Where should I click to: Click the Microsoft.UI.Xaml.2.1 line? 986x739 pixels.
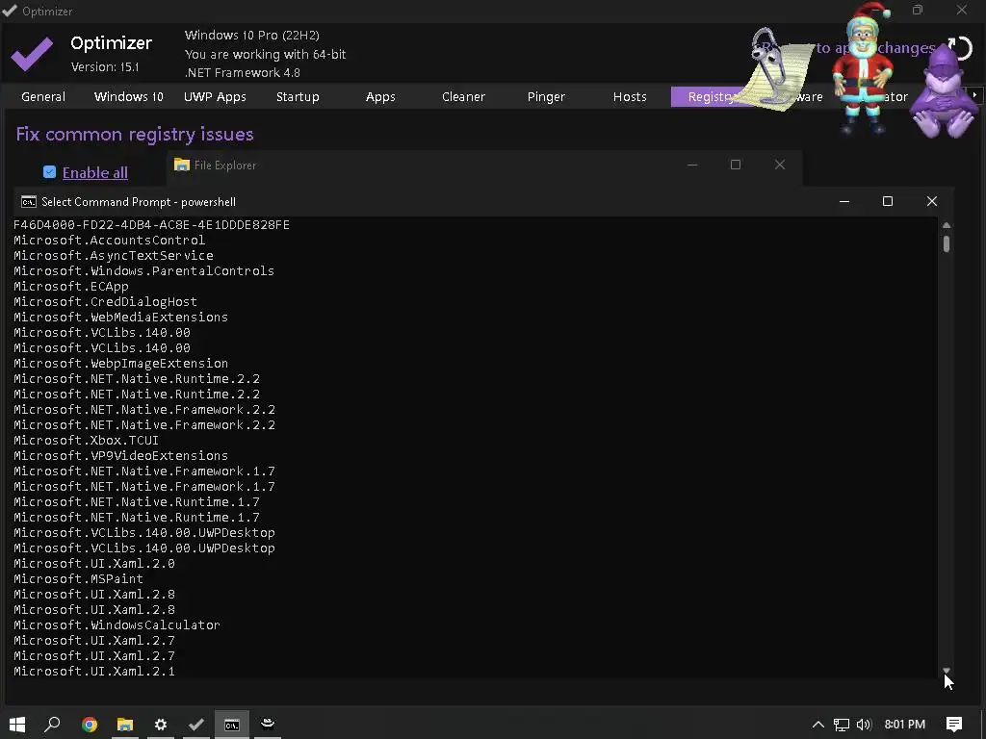click(x=94, y=671)
